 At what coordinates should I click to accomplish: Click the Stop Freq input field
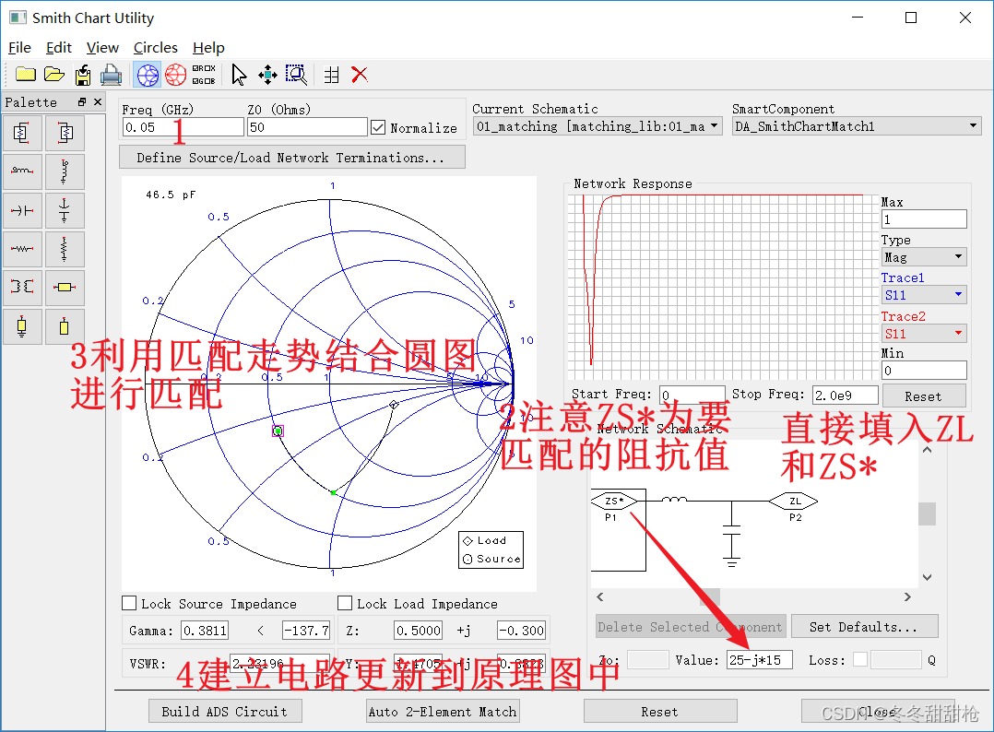click(x=845, y=396)
